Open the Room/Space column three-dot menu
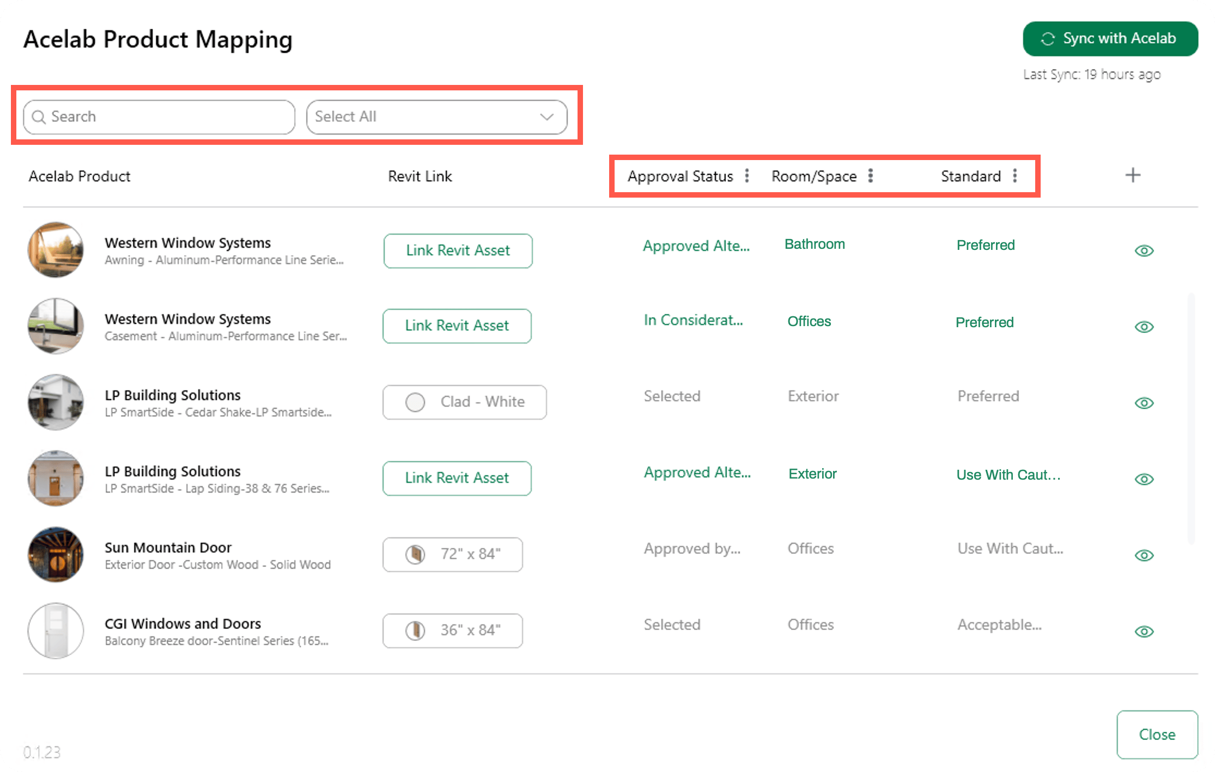Image resolution: width=1215 pixels, height=772 pixels. tap(871, 175)
